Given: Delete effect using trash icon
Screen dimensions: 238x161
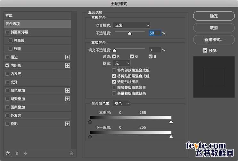Looking at the screenshot, I should 71,153.
